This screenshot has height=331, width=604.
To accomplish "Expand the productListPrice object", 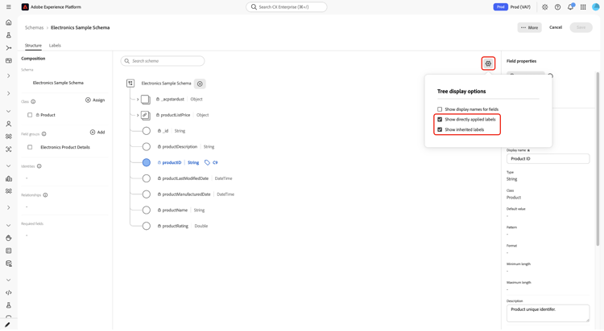I will (138, 115).
